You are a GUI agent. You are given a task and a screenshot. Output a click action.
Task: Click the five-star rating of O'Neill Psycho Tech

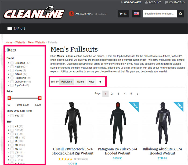pyautogui.click(x=65, y=159)
